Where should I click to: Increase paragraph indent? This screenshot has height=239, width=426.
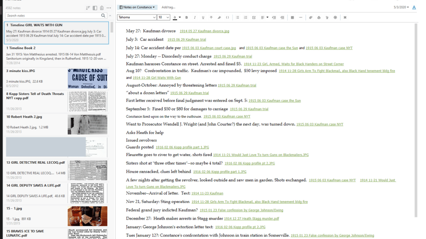(x=282, y=17)
